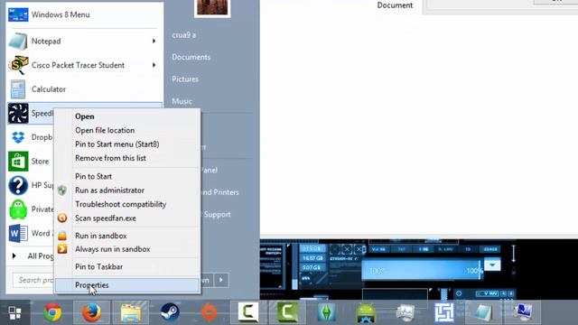The height and width of the screenshot is (325, 578).
Task: Expand the All Programs arrow
Action: (14, 255)
